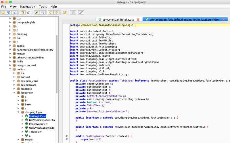Screen dimensions: 230x143
Task: Click the package icon next to maoyan.android
Action: click(x=14, y=65)
